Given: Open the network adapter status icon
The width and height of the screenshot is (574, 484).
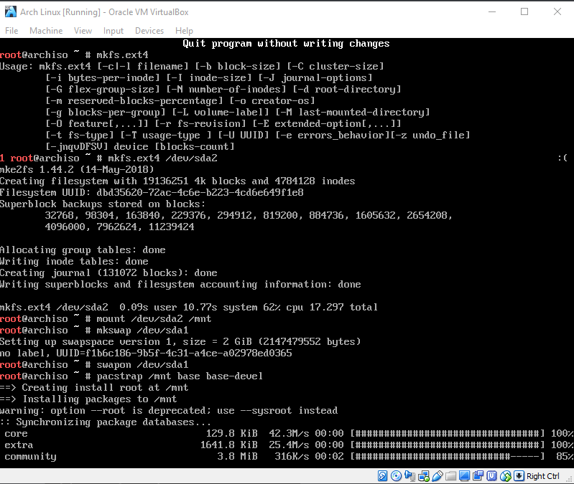Looking at the screenshot, I should pyautogui.click(x=424, y=476).
